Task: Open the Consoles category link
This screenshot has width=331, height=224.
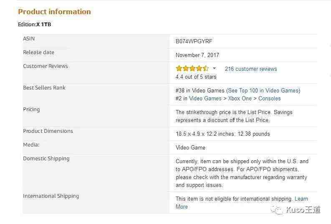Action: 270,98
